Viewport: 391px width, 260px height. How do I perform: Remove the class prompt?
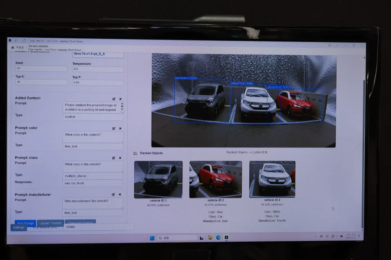click(120, 158)
